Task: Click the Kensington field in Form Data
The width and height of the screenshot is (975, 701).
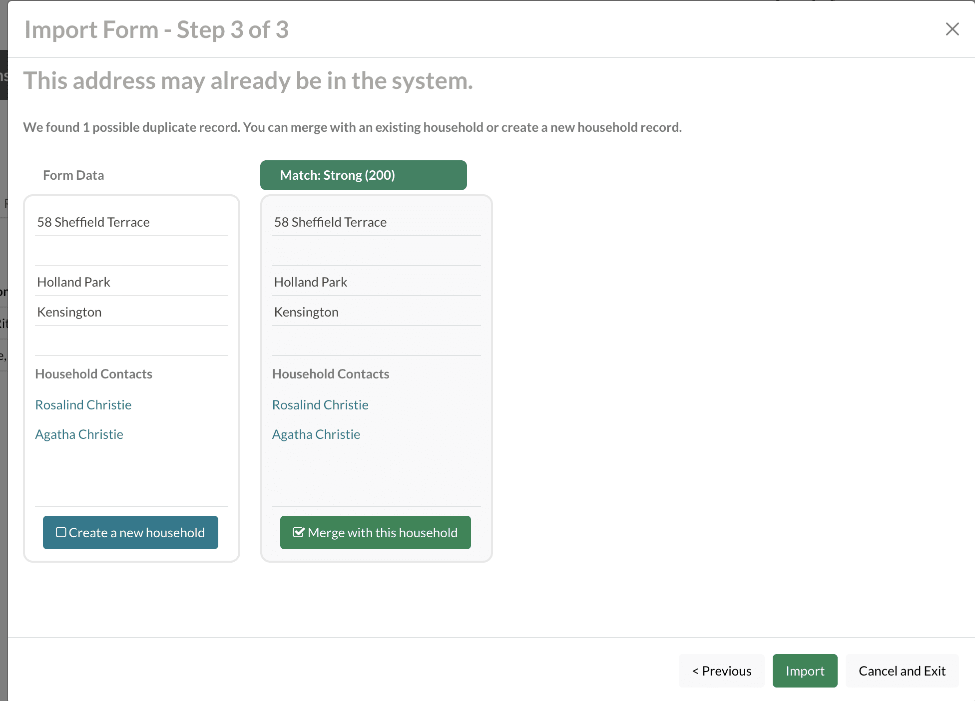Action: (x=69, y=312)
